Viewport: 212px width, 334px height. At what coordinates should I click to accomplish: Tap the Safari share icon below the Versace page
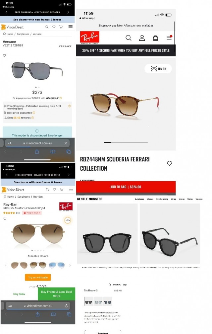(x=37, y=152)
